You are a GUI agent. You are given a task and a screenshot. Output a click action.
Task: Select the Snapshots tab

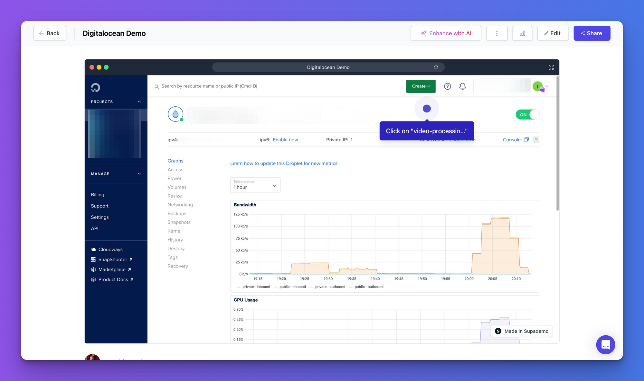click(179, 222)
